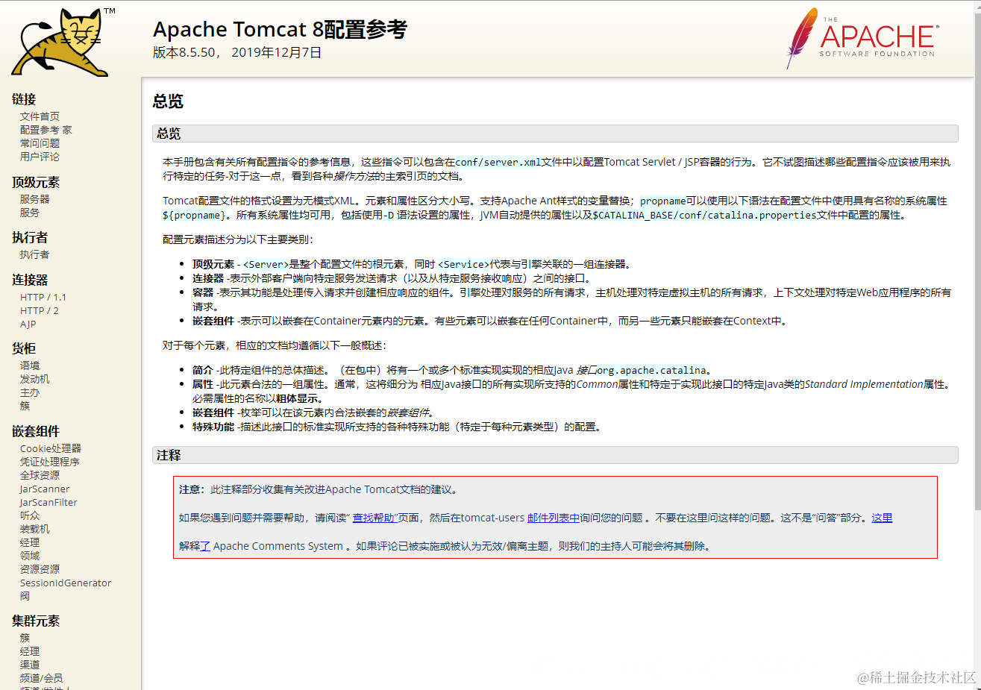981x690 pixels.
Task: Select the 服务 link under 顶级元素
Action: click(x=30, y=213)
